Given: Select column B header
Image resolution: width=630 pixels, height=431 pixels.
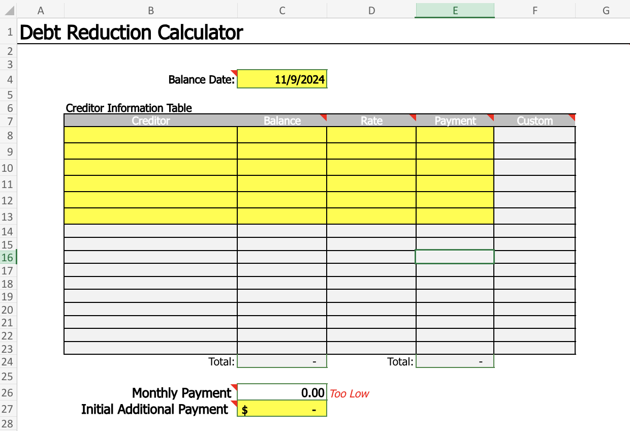Looking at the screenshot, I should click(151, 10).
